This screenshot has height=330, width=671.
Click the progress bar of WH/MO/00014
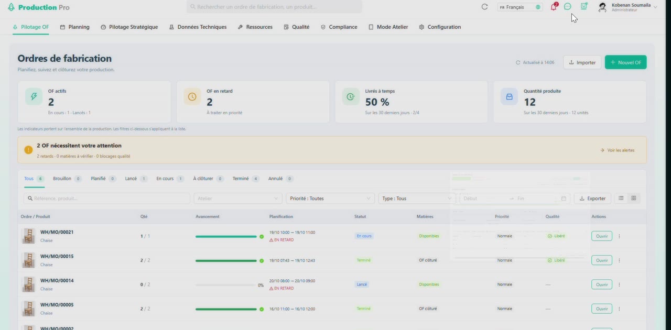point(226,285)
